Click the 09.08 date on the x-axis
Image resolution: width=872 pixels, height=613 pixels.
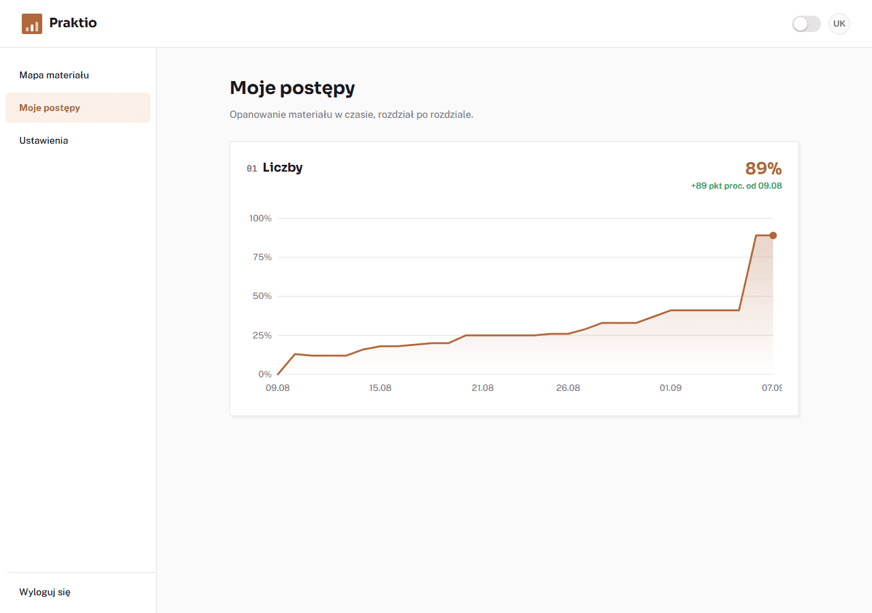click(278, 388)
